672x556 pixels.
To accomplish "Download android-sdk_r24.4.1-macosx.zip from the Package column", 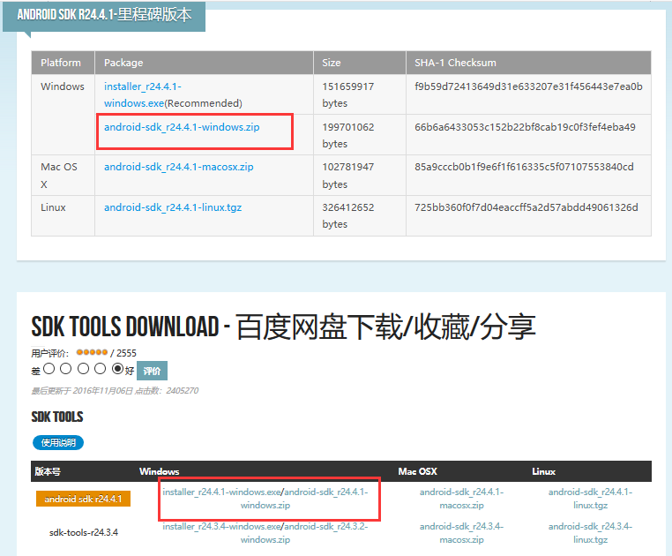I will (179, 167).
